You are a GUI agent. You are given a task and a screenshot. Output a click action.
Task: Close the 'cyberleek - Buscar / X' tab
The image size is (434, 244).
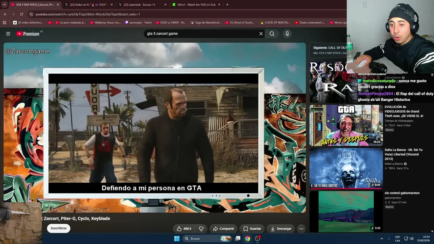165,5
